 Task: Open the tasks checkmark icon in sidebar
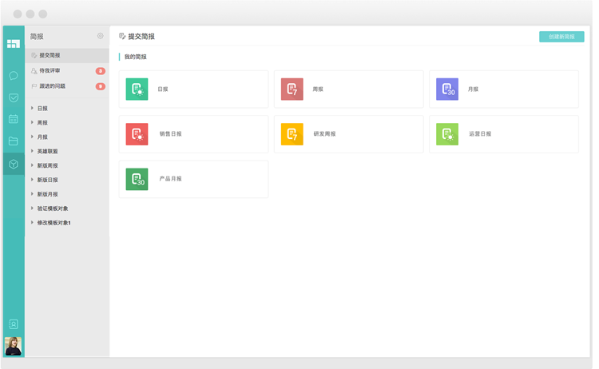(x=14, y=97)
